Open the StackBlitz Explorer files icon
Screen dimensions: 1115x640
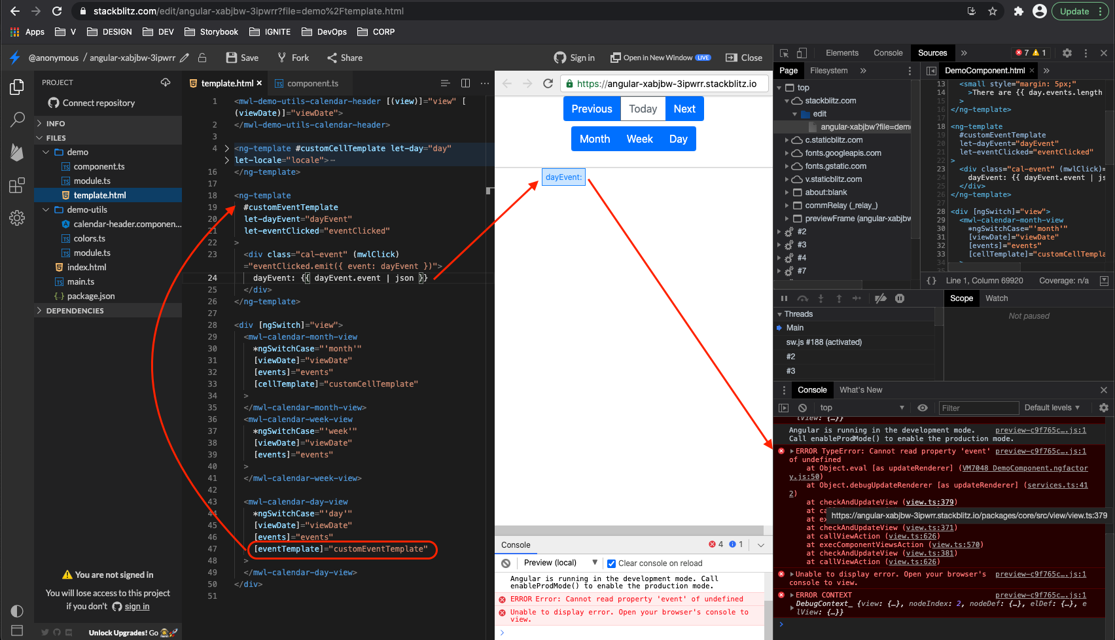coord(17,87)
